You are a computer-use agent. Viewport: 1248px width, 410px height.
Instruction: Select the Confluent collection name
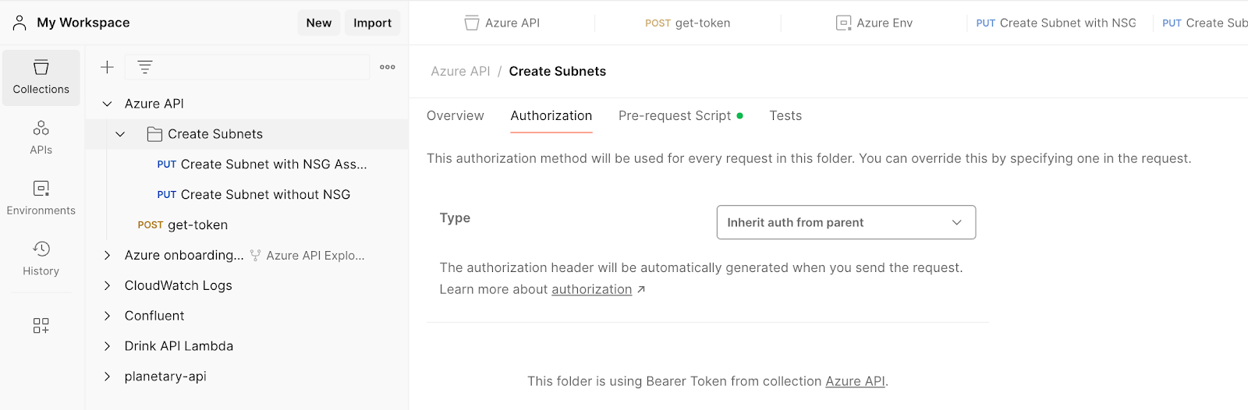pos(154,316)
